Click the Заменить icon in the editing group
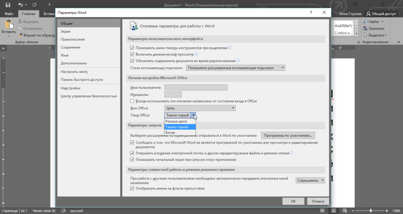Screen dimensions: 403x214 (366, 28)
